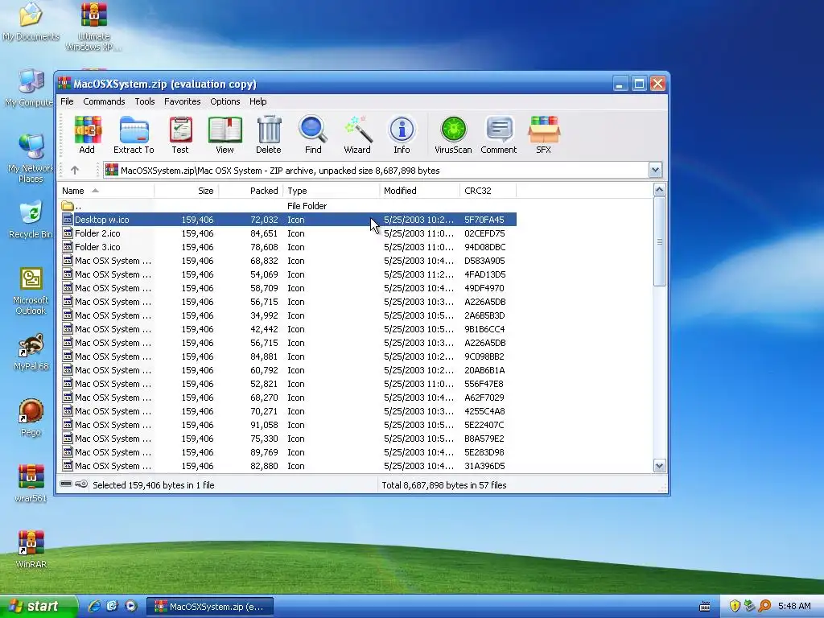Open the Commands menu
Screen dimensions: 824x618
click(x=104, y=101)
